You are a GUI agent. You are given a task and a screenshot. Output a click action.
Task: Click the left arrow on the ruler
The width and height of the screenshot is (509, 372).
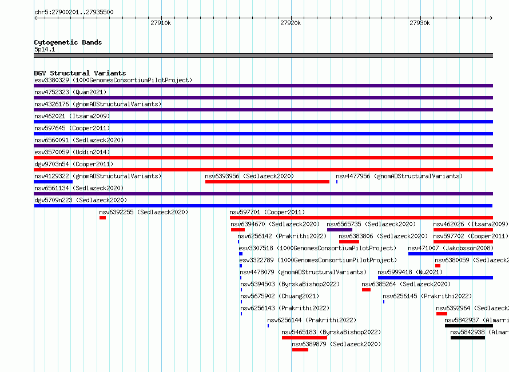(35, 18)
